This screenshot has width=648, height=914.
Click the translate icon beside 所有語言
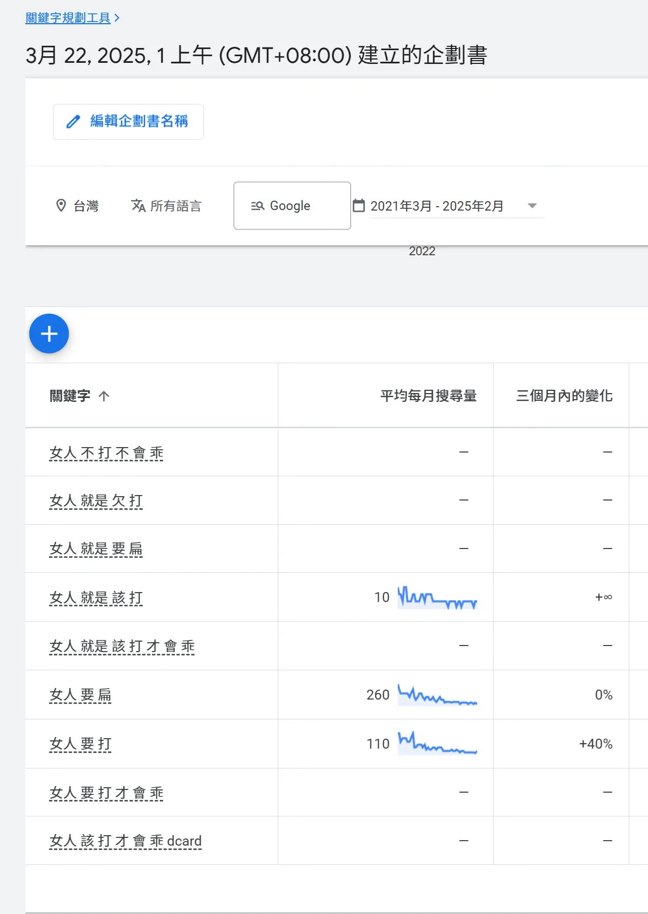pyautogui.click(x=138, y=206)
